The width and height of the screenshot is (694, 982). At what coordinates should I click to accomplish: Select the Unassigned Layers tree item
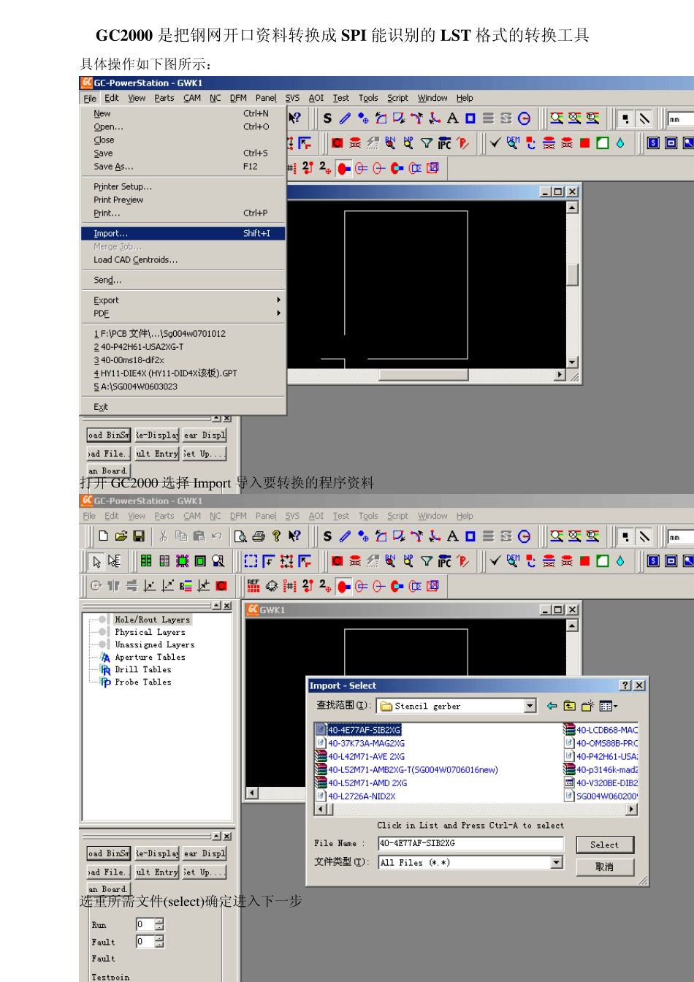[154, 644]
